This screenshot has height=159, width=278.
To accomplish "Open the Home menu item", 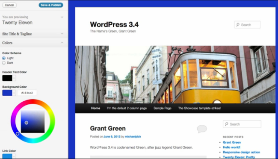I will point(95,108).
